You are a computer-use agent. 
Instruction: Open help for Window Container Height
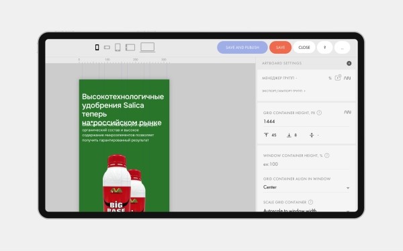[327, 156]
